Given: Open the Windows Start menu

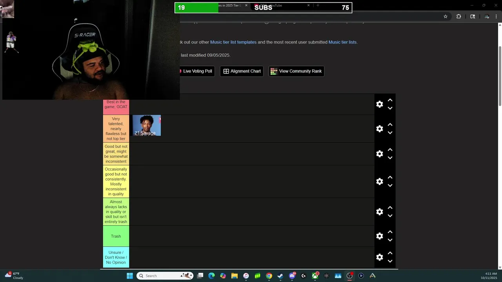Looking at the screenshot, I should click(130, 276).
